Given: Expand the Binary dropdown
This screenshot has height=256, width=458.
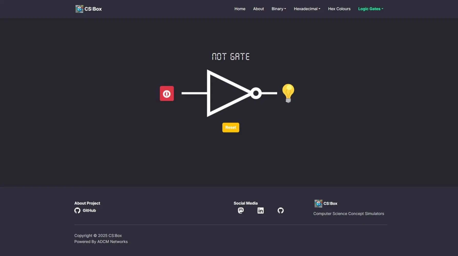Looking at the screenshot, I should click(279, 9).
